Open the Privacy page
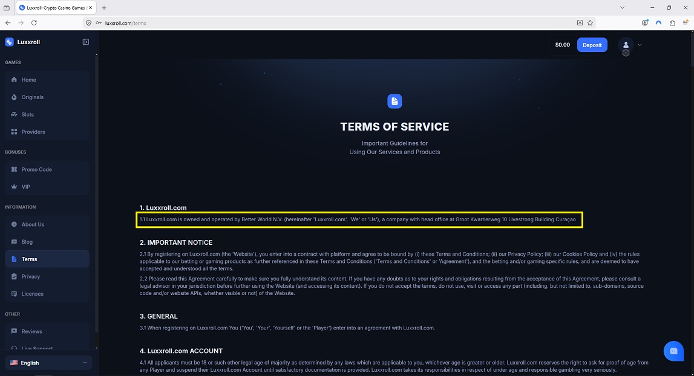Image resolution: width=694 pixels, height=376 pixels. (47, 276)
